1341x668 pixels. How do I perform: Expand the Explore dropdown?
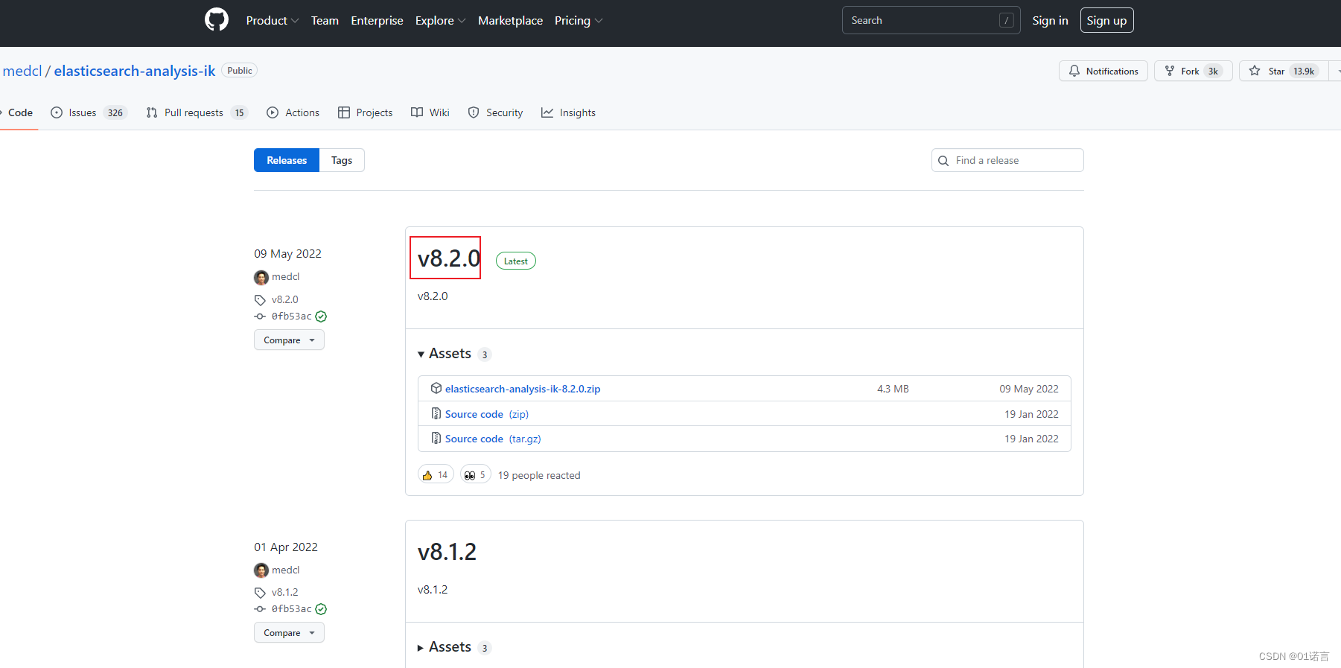click(440, 21)
